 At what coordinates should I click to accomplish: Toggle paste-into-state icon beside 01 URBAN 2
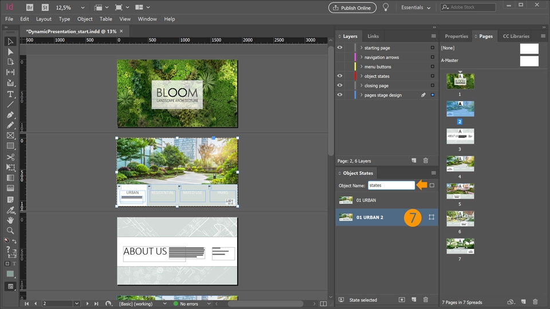point(431,217)
